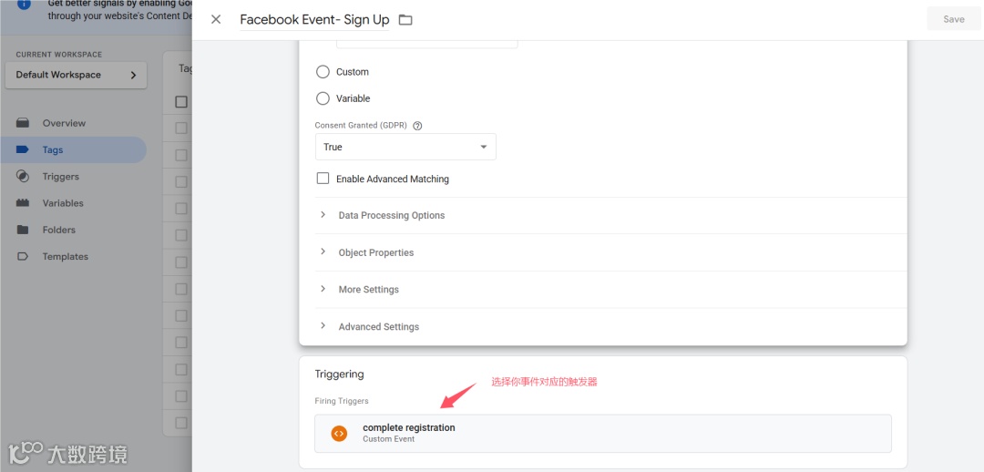Viewport: 984px width, 472px height.
Task: Click the Save button
Action: pos(953,19)
